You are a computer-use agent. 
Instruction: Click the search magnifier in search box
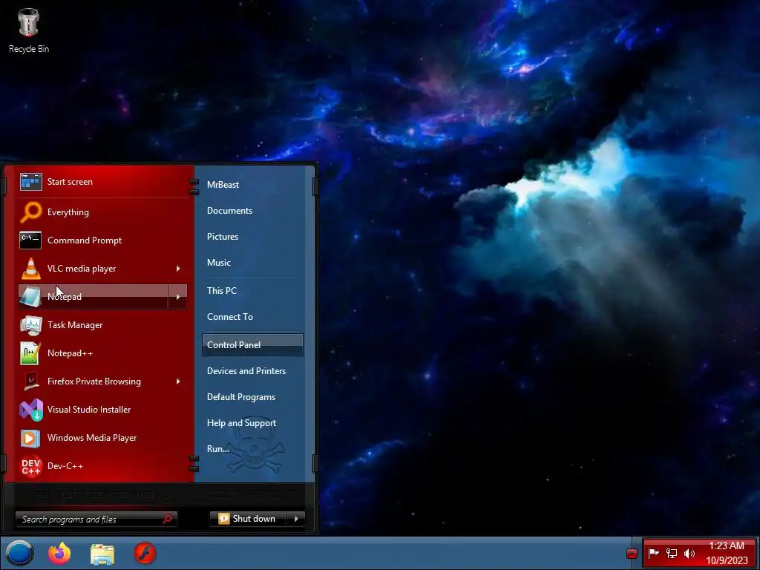click(168, 519)
